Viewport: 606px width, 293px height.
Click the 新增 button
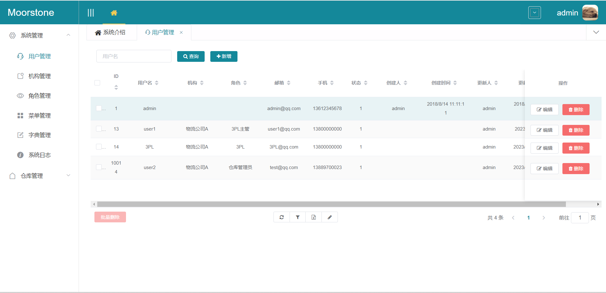tap(224, 56)
